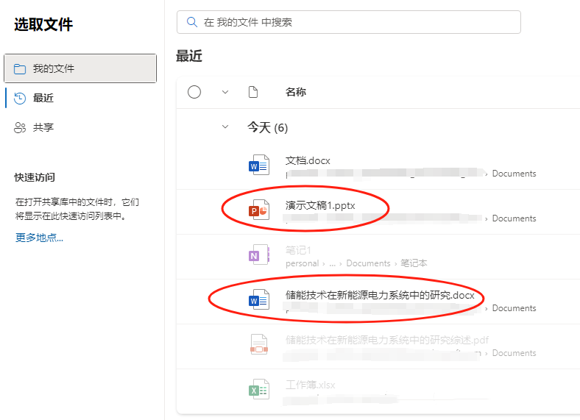
Task: Click the file type column header icon
Action: (x=253, y=92)
